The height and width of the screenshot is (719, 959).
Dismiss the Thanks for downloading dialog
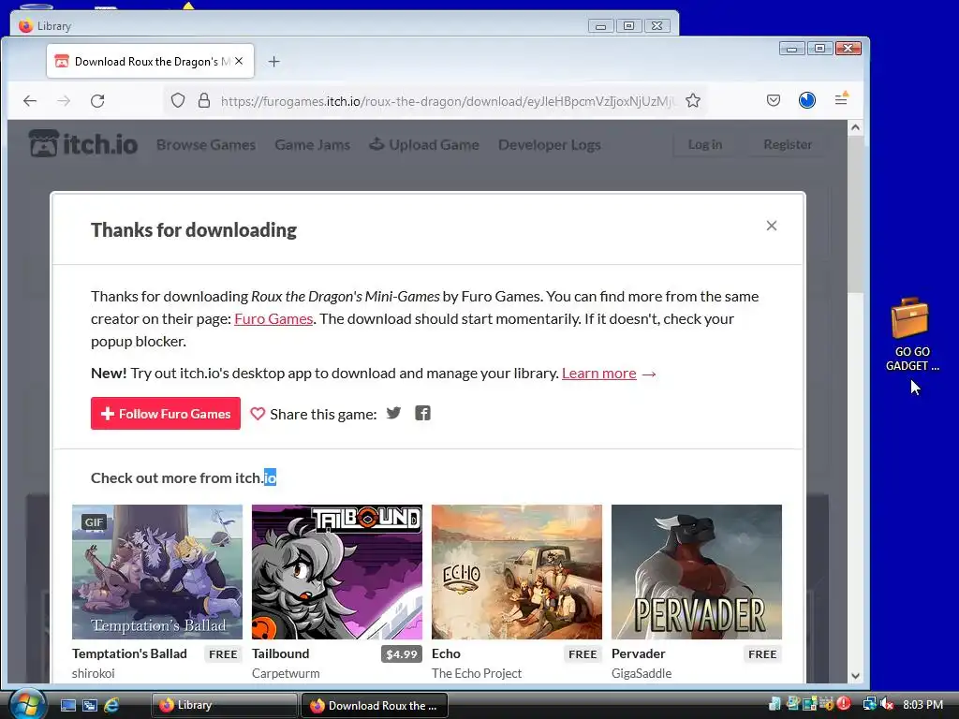(772, 226)
